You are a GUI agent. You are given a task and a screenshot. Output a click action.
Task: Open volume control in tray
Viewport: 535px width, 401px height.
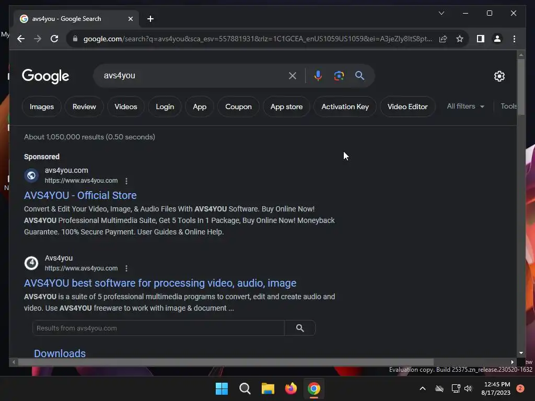click(x=468, y=388)
